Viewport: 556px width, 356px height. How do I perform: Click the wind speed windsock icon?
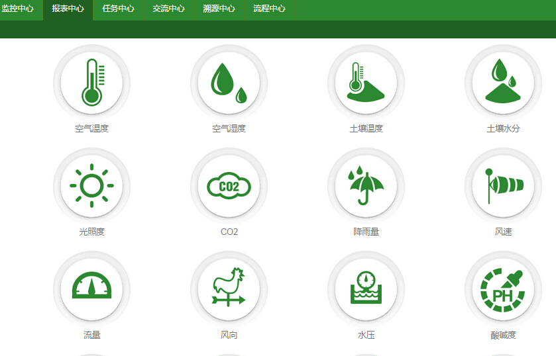503,186
